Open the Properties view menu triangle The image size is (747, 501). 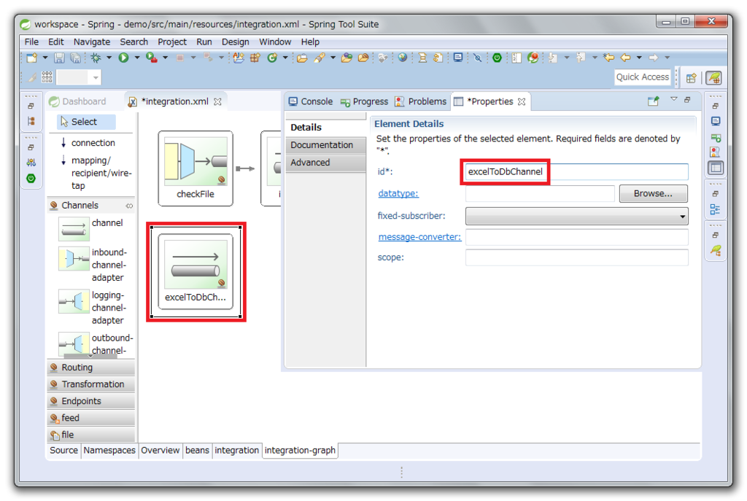click(673, 99)
